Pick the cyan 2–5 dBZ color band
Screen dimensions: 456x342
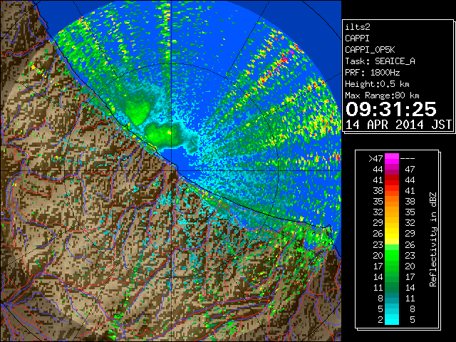click(x=392, y=319)
